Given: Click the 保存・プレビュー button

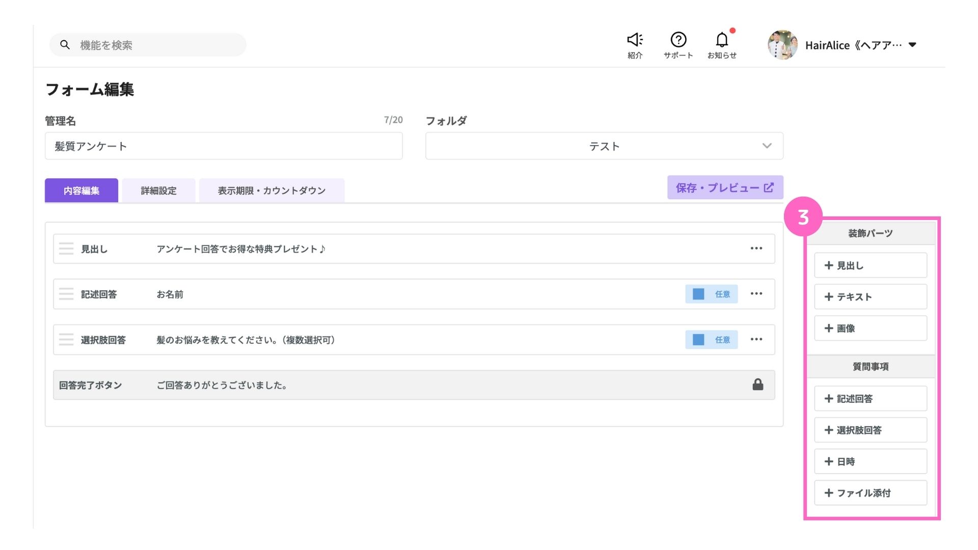Looking at the screenshot, I should point(725,187).
